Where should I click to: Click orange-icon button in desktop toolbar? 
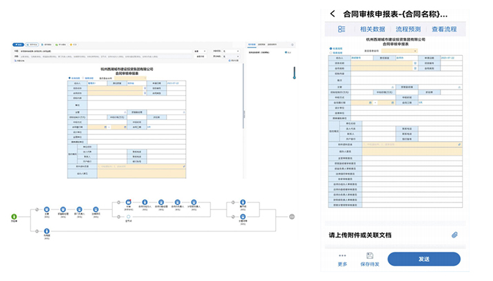[x=73, y=45]
